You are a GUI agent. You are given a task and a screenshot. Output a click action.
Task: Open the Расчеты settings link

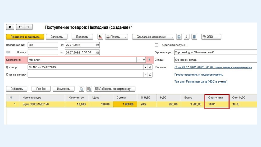point(213,67)
